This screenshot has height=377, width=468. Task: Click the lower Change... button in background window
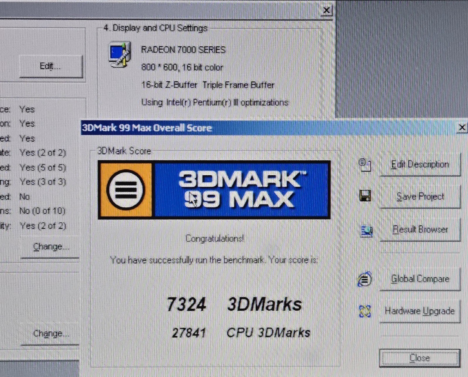pyautogui.click(x=50, y=333)
